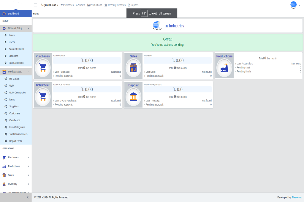The height and width of the screenshot is (202, 304).
Task: Click the General Setup gear icon
Action: tap(4, 28)
